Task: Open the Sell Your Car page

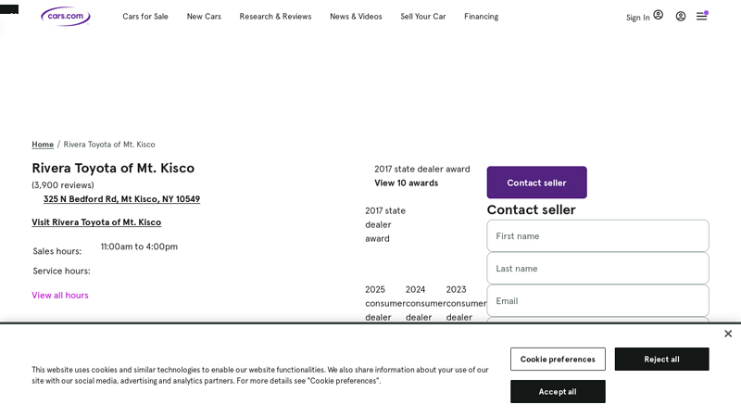Action: pos(422,17)
